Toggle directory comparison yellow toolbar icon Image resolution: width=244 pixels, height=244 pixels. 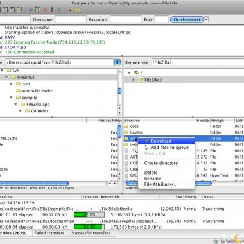78,10
